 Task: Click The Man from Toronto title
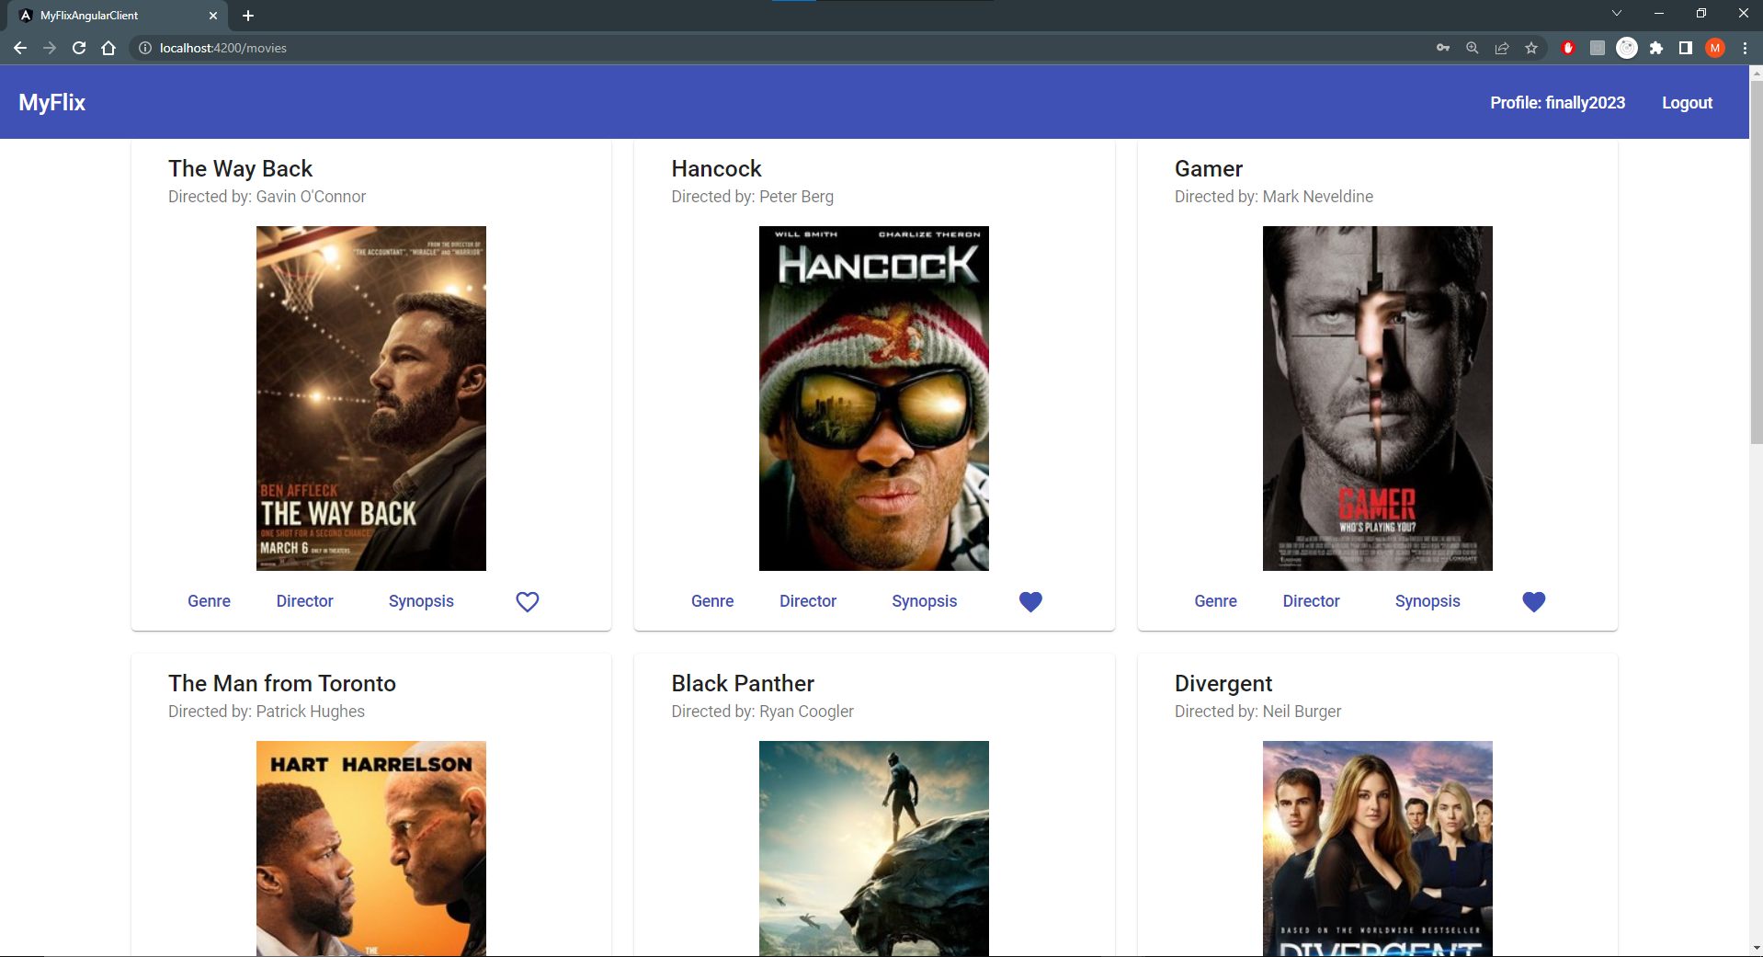[x=282, y=683]
